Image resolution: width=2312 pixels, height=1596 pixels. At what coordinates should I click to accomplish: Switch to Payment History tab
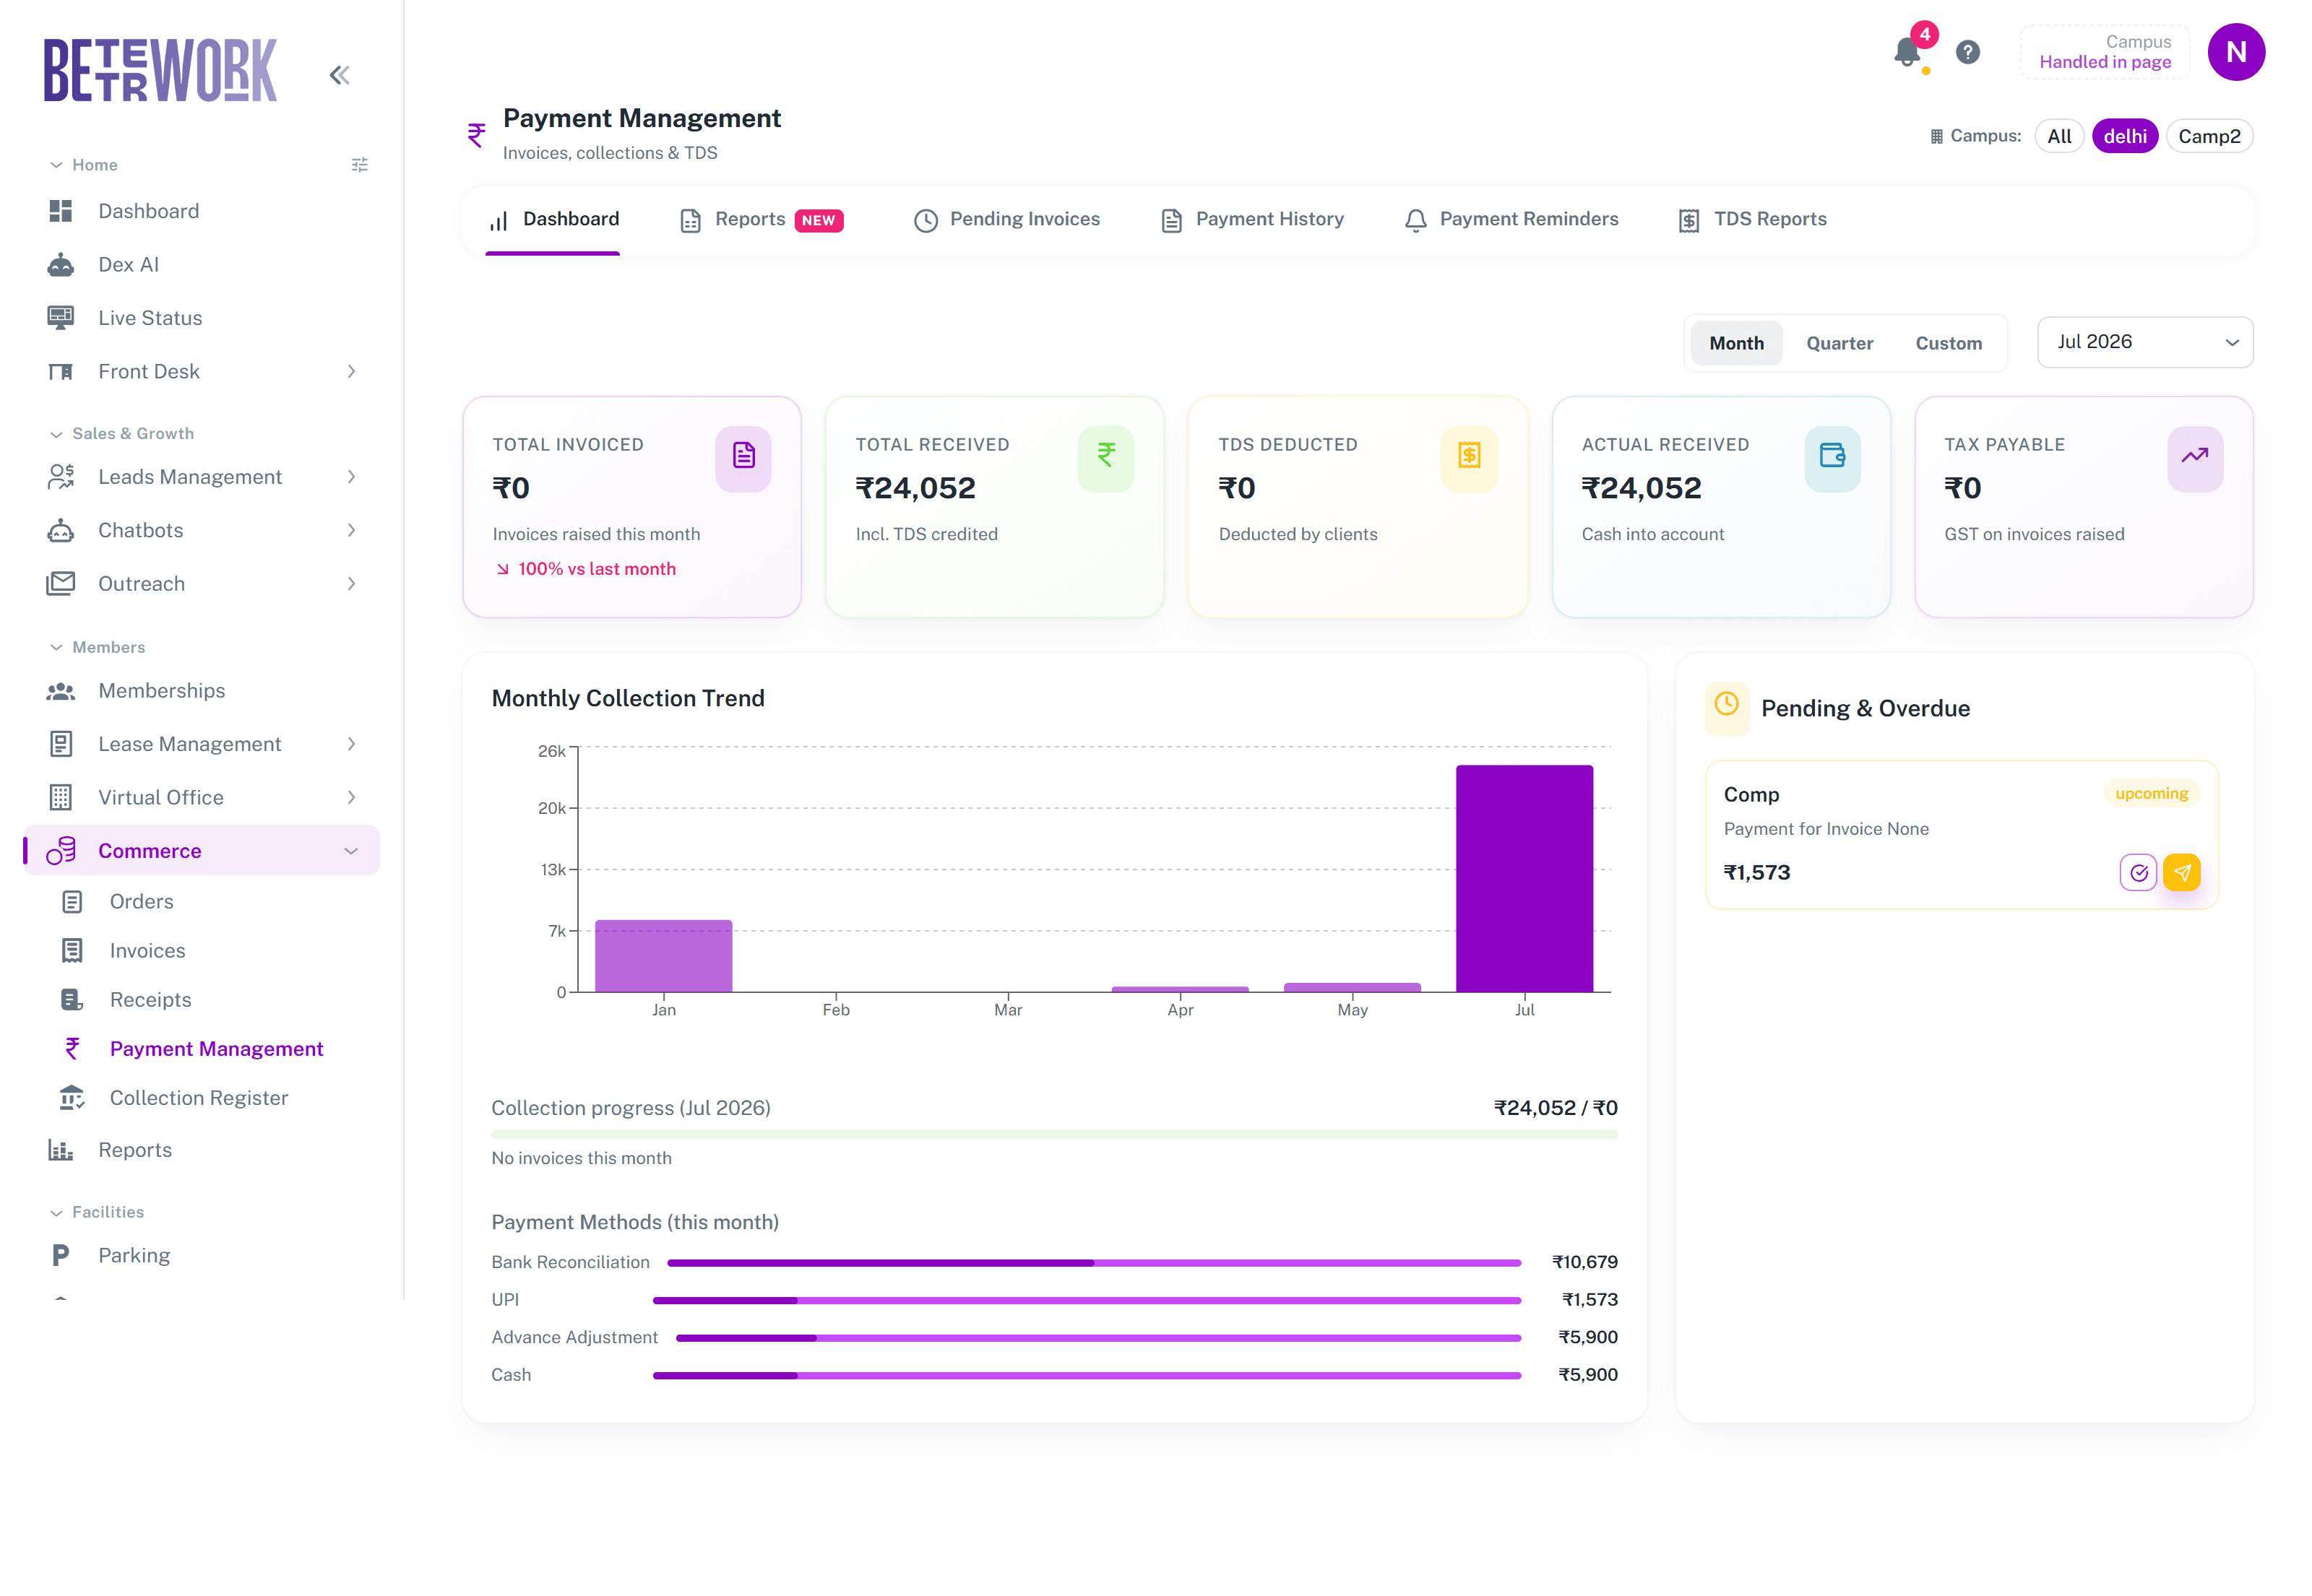[1251, 220]
